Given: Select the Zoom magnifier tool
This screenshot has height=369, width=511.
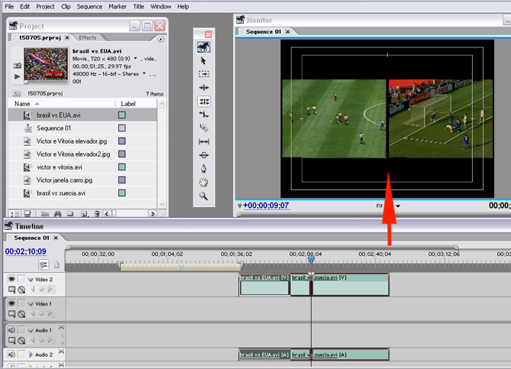Looking at the screenshot, I should pos(204,196).
